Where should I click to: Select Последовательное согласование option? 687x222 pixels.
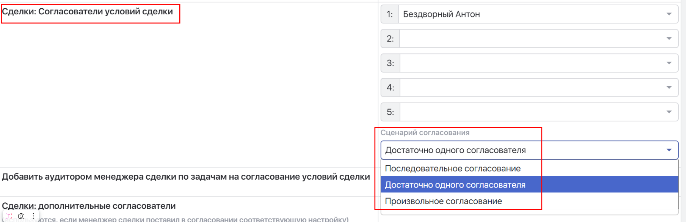453,169
